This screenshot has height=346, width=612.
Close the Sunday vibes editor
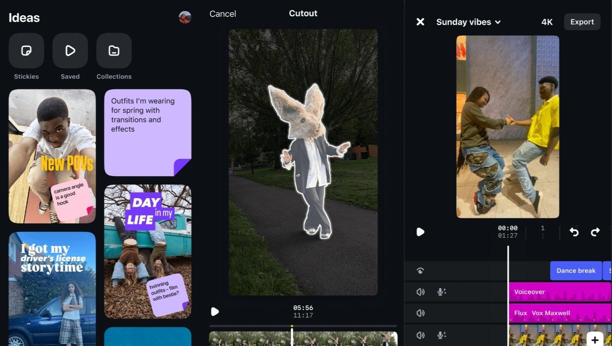coord(420,22)
